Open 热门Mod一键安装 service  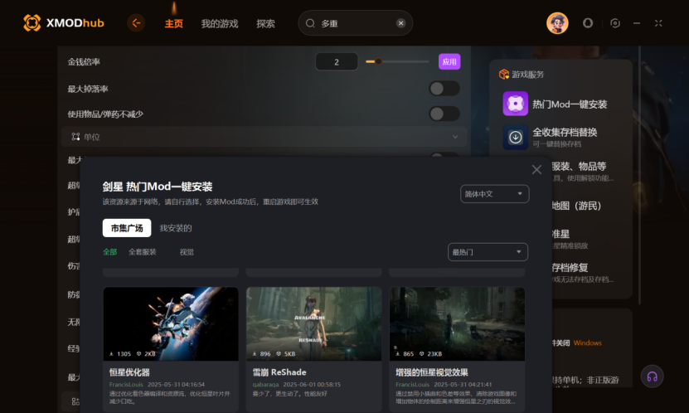[x=570, y=104]
